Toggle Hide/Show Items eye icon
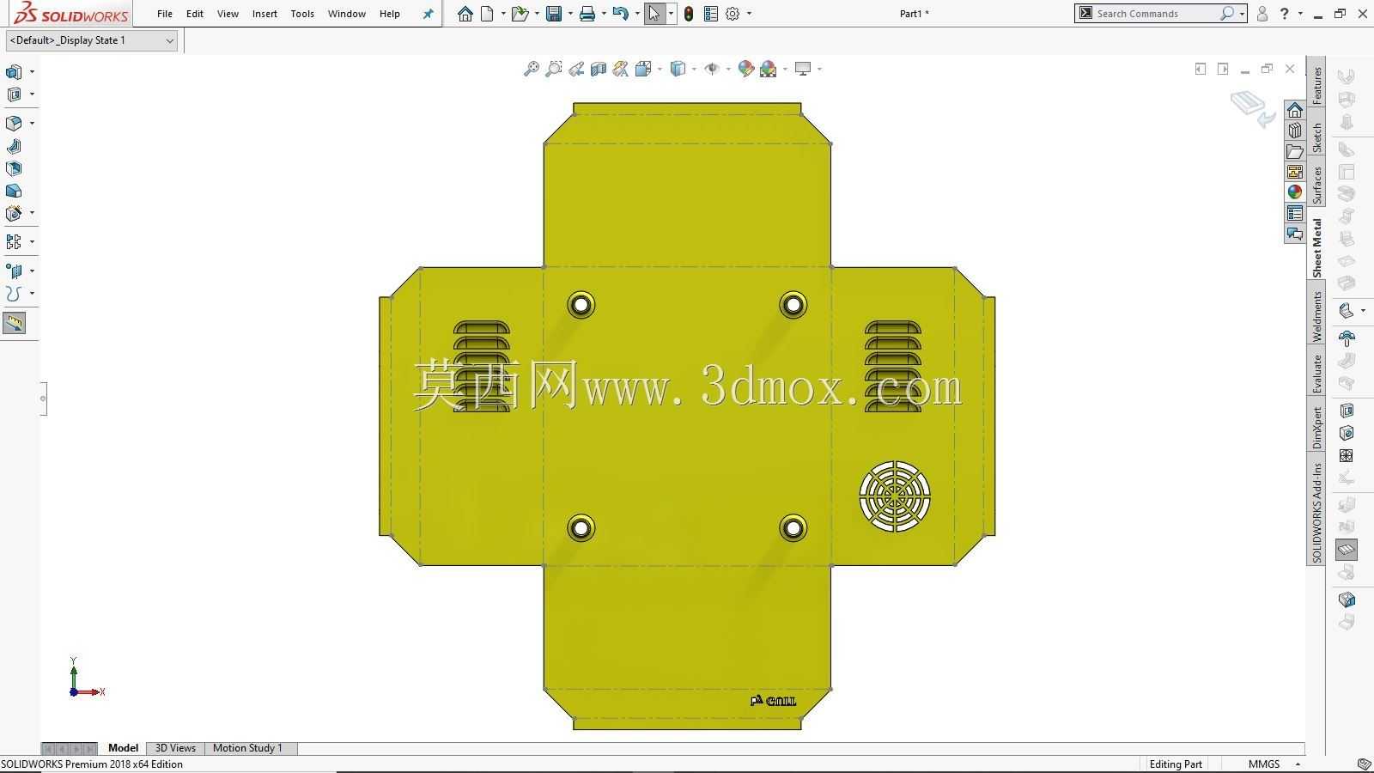The image size is (1374, 773). pyautogui.click(x=711, y=69)
